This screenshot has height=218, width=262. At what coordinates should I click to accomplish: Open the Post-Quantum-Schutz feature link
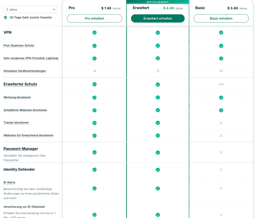tap(19, 46)
